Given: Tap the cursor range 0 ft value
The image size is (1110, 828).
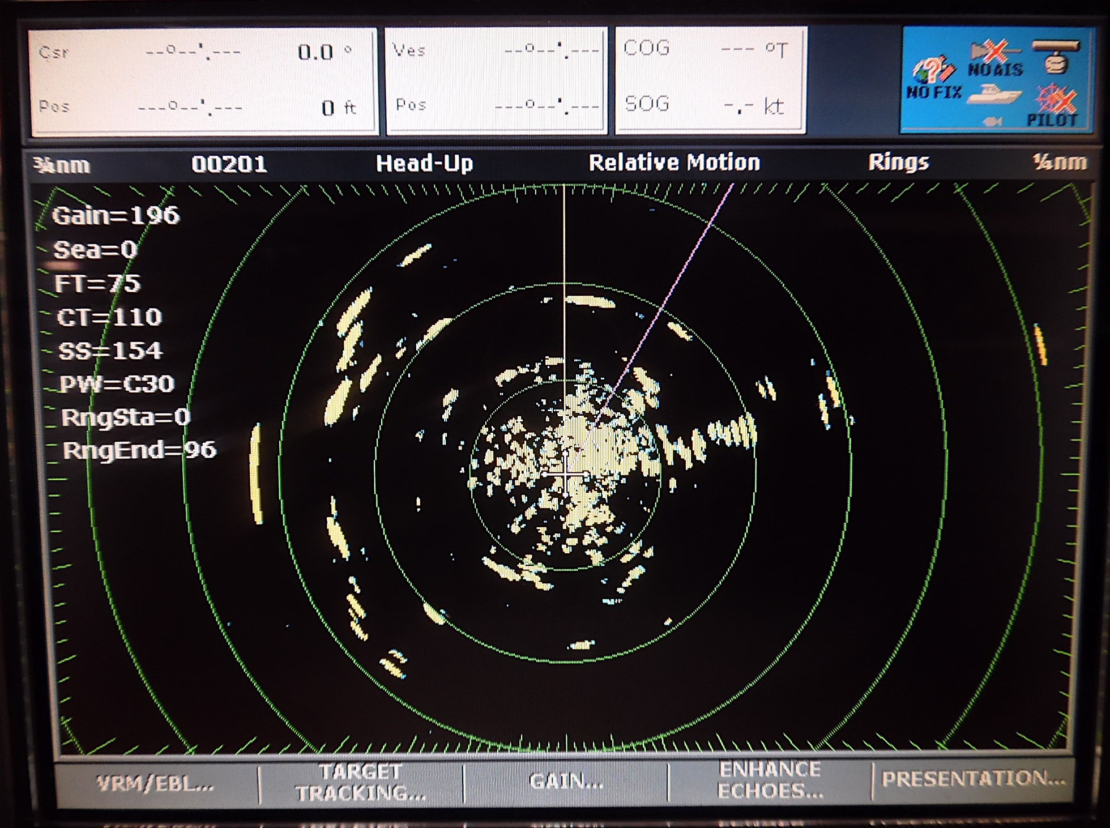Looking at the screenshot, I should coord(338,108).
